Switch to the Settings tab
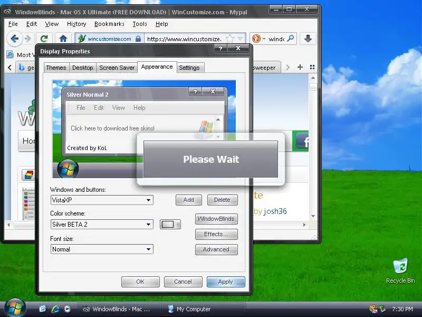 tap(189, 68)
